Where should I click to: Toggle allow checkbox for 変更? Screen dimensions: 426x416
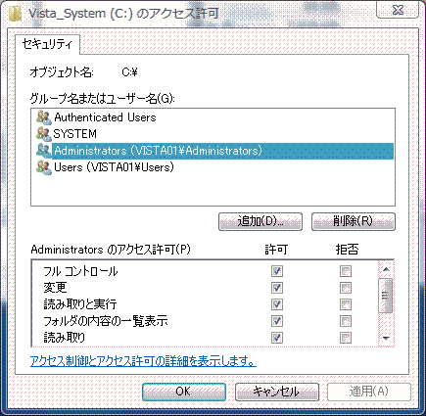click(x=277, y=288)
